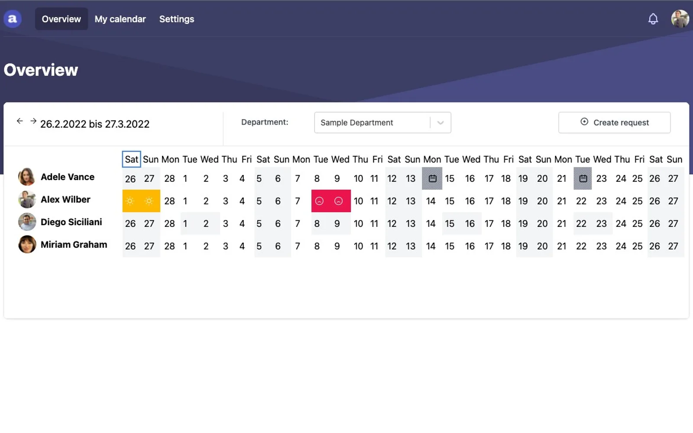Click Diego Siciliani's avatar
The height and width of the screenshot is (433, 693).
tap(27, 222)
